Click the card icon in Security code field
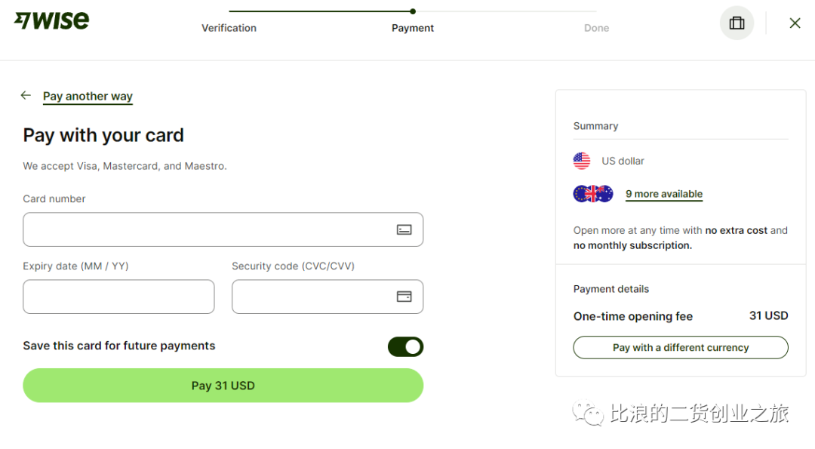Viewport: 815px width, 449px height. coord(404,297)
